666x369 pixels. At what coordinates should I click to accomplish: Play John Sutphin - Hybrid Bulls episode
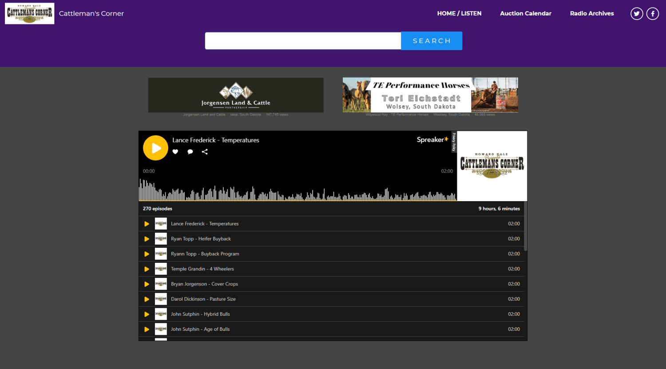tap(147, 314)
